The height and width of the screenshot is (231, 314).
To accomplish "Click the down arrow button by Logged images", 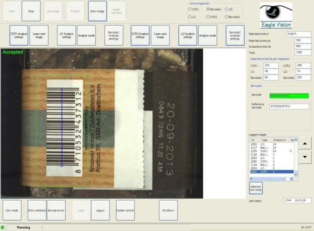I will [305, 157].
